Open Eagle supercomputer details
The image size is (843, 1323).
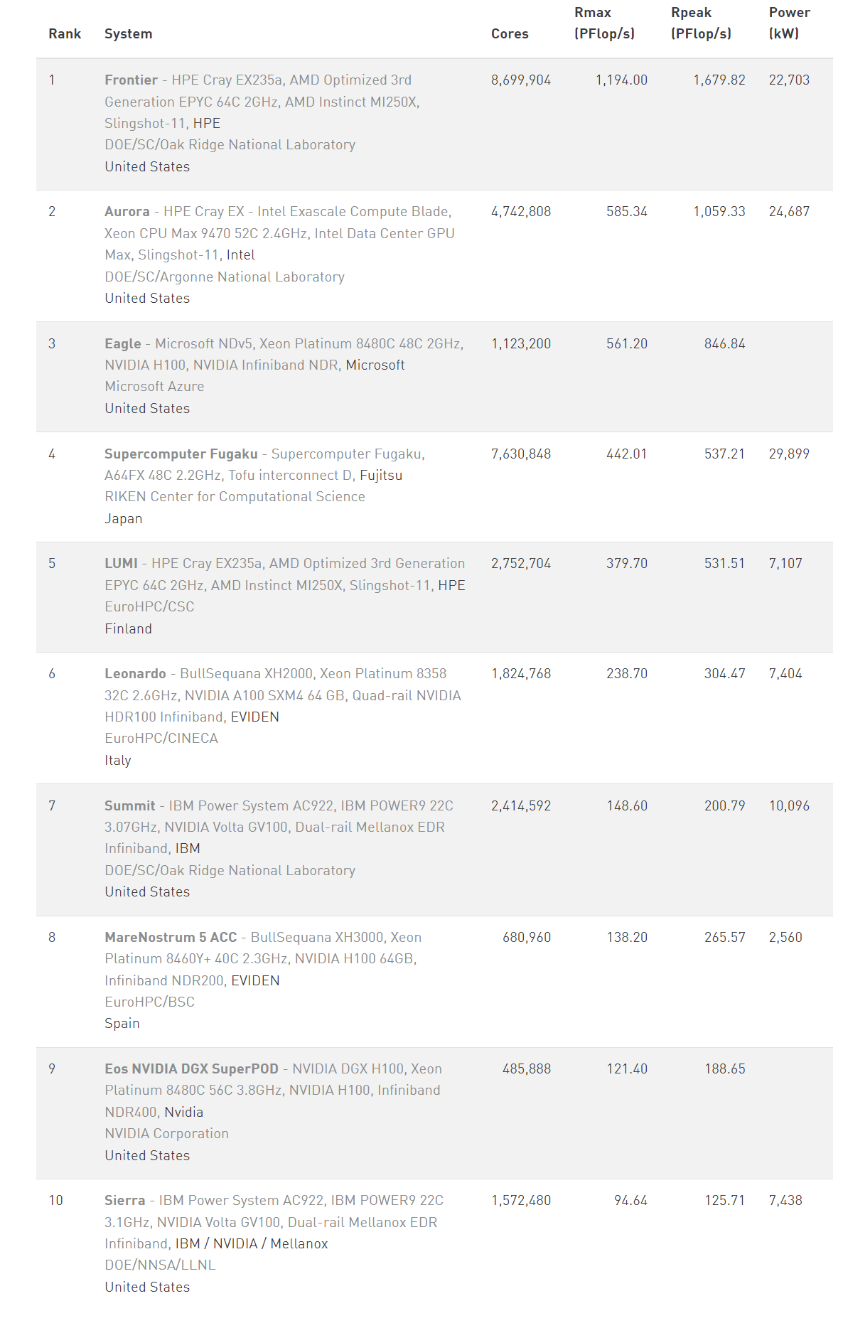(122, 344)
